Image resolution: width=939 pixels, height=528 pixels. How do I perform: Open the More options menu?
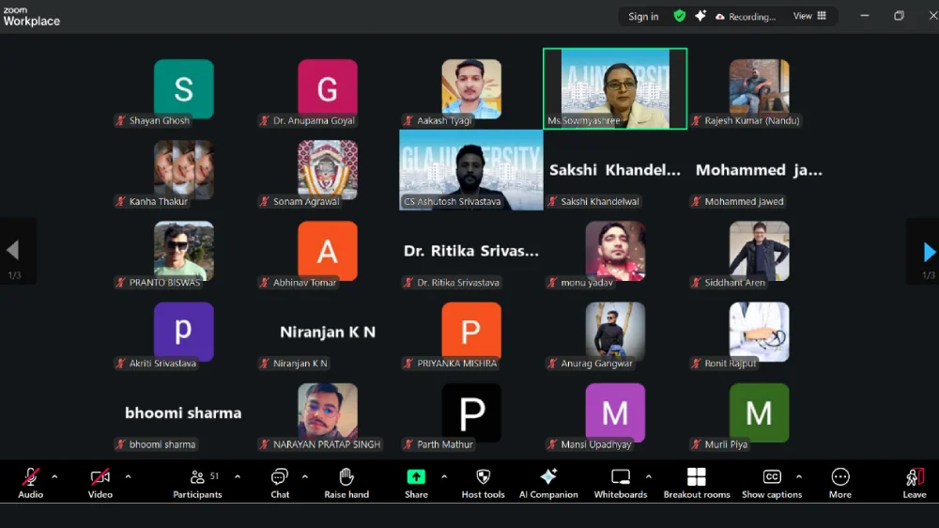[840, 483]
